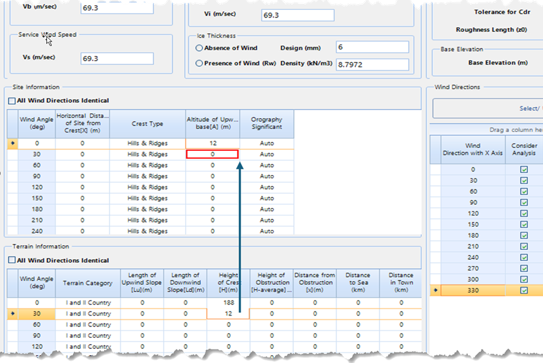Edit the ice Design (mm) thickness field

372,47
